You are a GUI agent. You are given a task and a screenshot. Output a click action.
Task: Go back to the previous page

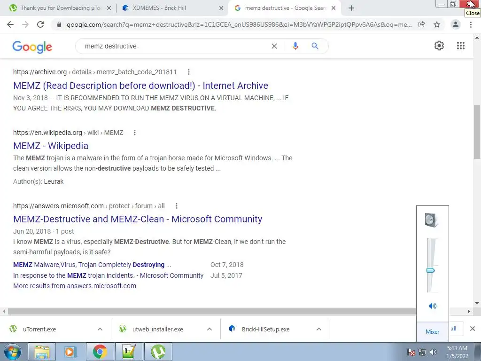point(10,24)
